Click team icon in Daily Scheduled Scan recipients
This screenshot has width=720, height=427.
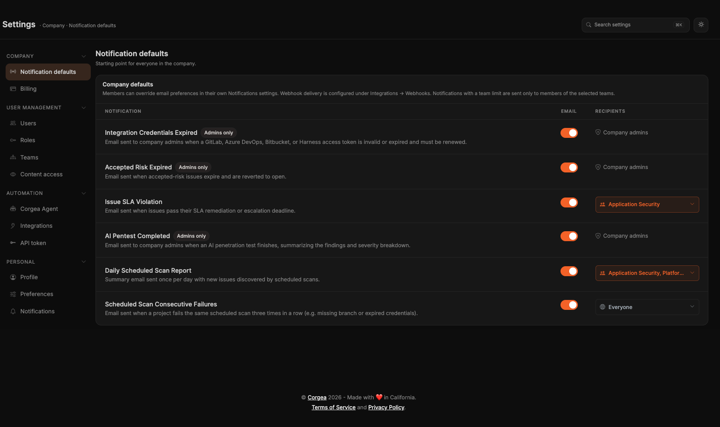602,273
